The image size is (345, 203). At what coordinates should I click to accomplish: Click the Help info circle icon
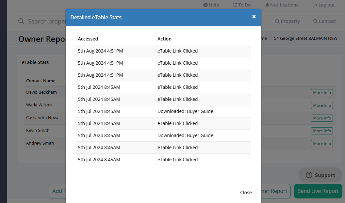(205, 5)
